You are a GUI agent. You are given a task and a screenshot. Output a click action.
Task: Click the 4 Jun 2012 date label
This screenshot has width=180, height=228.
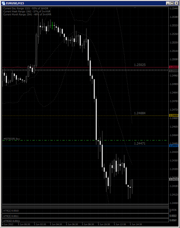(x=8, y=224)
